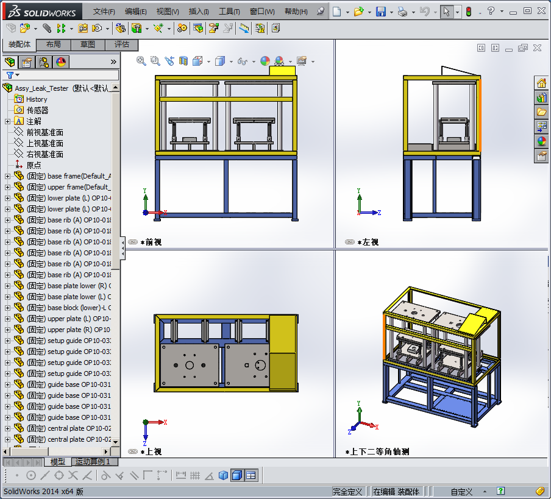
Task: Open the FeatureManager design tree tab
Action: (x=10, y=62)
